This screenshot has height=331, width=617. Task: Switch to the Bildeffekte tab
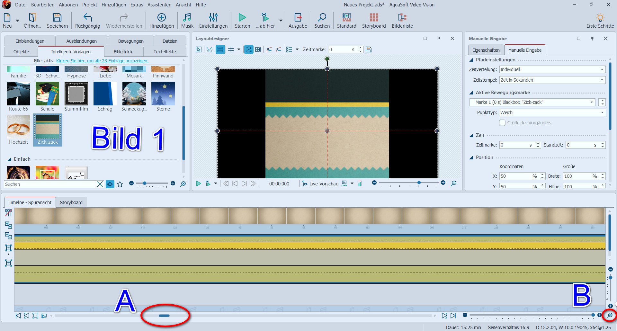tap(123, 52)
